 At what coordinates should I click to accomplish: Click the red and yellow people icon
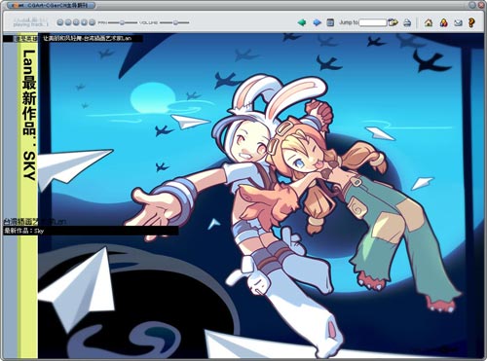pos(443,22)
